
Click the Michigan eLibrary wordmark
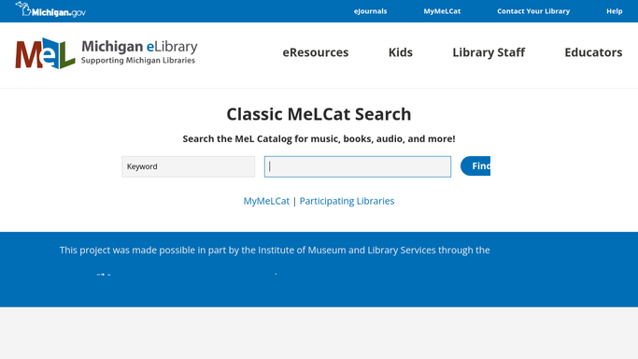[x=139, y=47]
